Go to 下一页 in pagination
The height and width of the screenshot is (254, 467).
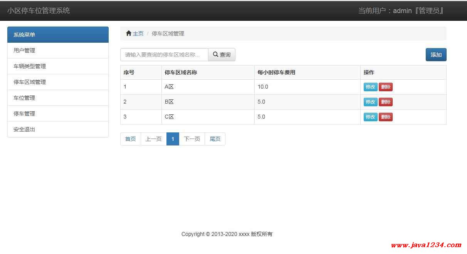pyautogui.click(x=192, y=139)
